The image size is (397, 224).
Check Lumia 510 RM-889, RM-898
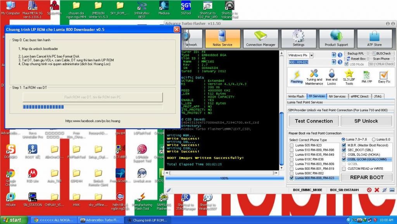(292, 150)
